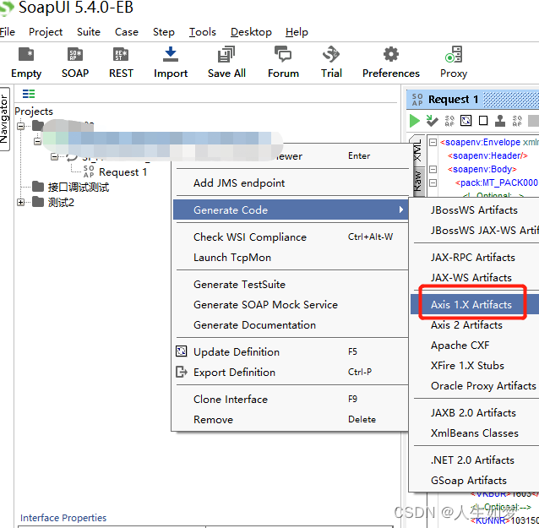
Task: Click recreate request refresh icon in Request toolbar
Action: 465,121
